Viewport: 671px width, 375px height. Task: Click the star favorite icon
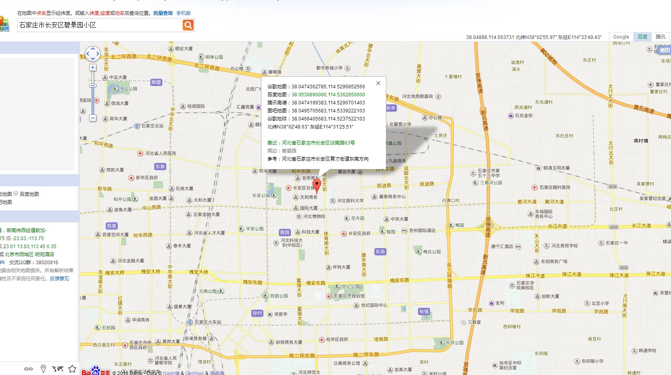pos(72,369)
